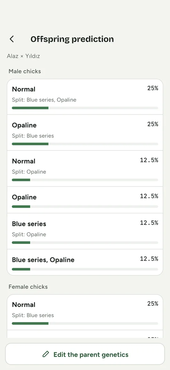This screenshot has height=370, width=170.
Task: Open Normal split Blue series, Opaline male row
Action: (x=85, y=97)
